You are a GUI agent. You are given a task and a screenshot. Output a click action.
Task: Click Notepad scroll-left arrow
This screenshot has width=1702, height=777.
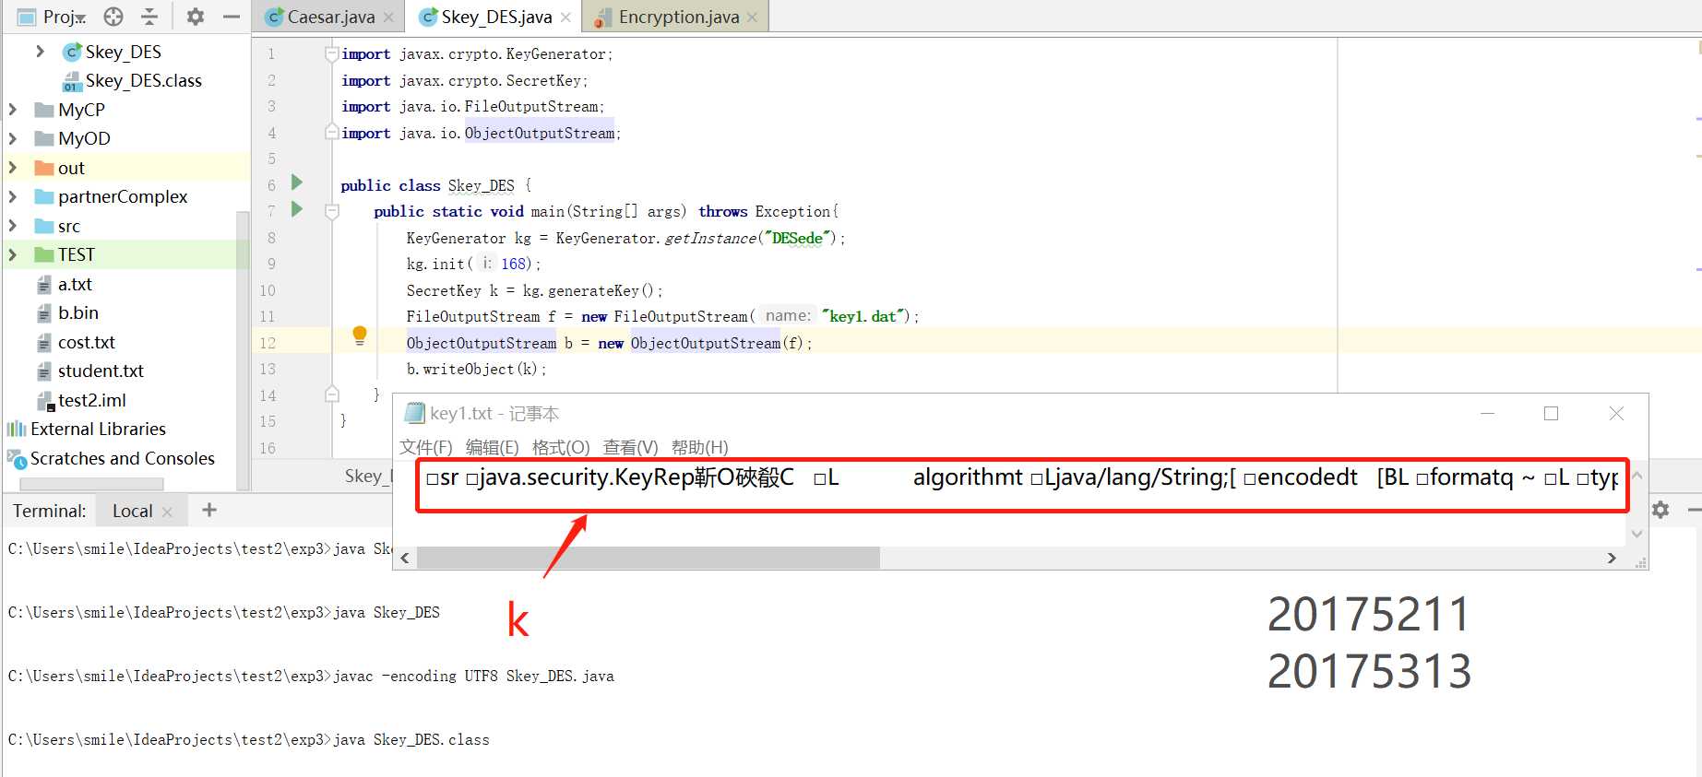pyautogui.click(x=405, y=558)
